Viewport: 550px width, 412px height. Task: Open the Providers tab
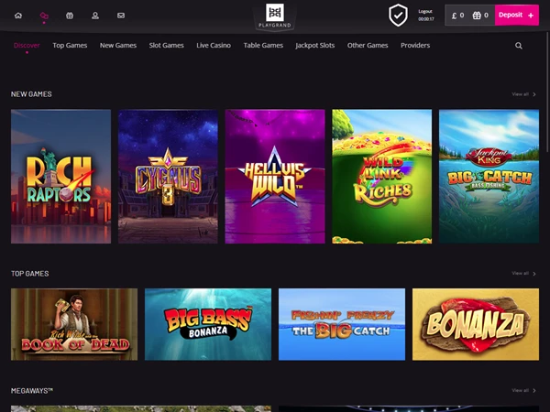(x=415, y=45)
